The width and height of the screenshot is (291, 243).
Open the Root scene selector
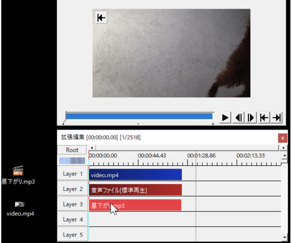72,150
